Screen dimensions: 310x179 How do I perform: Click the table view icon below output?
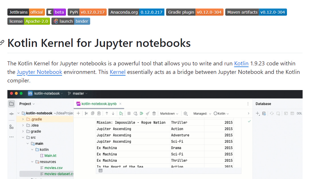point(100,170)
